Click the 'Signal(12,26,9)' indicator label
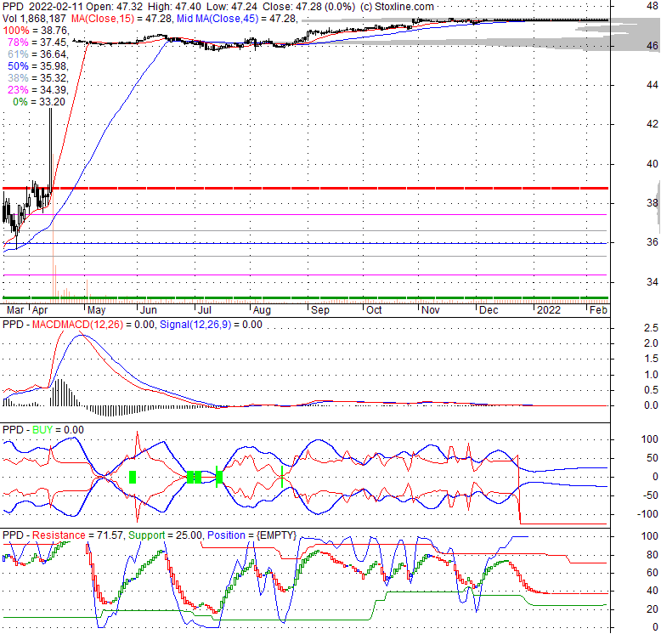Viewport: 661px width, 634px height. 195,325
